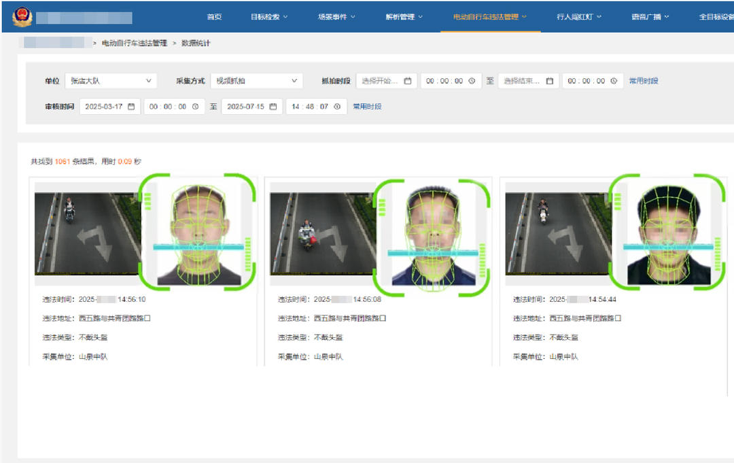This screenshot has width=734, height=463.
Task: Open calendar icon in 抓拍时段 start date
Action: click(408, 81)
